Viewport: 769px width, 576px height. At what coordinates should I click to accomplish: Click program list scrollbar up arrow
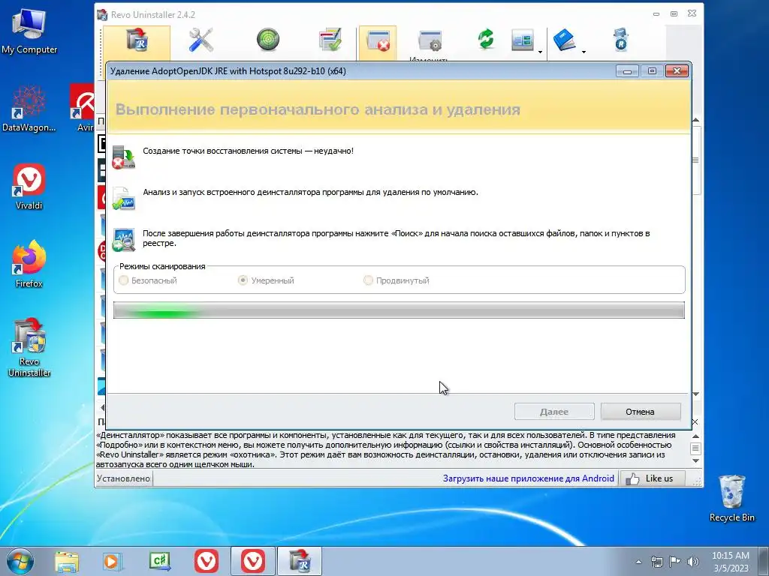pyautogui.click(x=695, y=120)
